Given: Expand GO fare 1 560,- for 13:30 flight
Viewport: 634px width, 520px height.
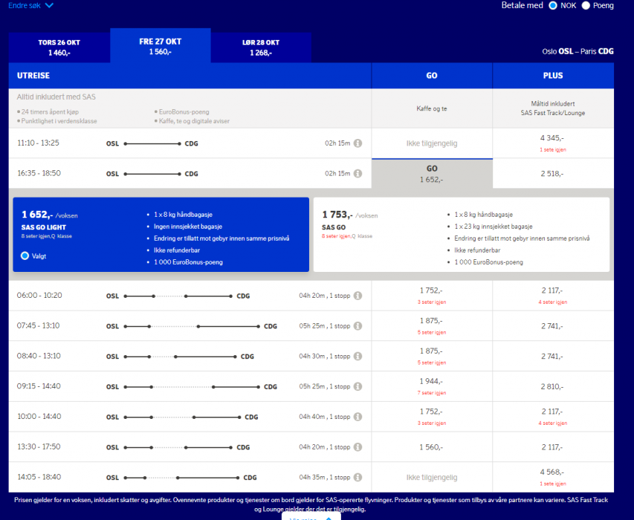Looking at the screenshot, I should [x=431, y=447].
